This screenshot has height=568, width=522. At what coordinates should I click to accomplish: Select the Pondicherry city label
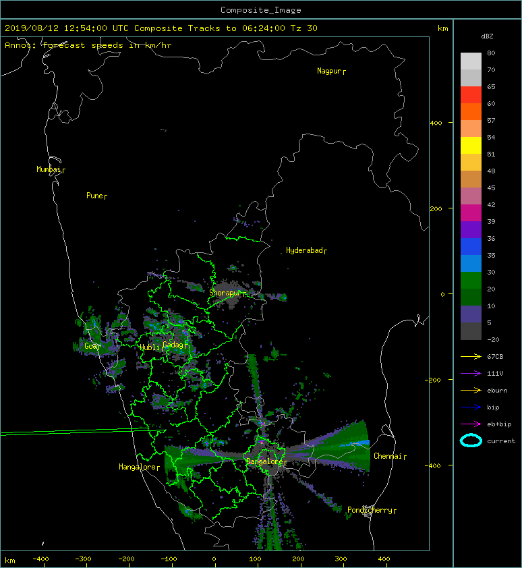click(372, 510)
